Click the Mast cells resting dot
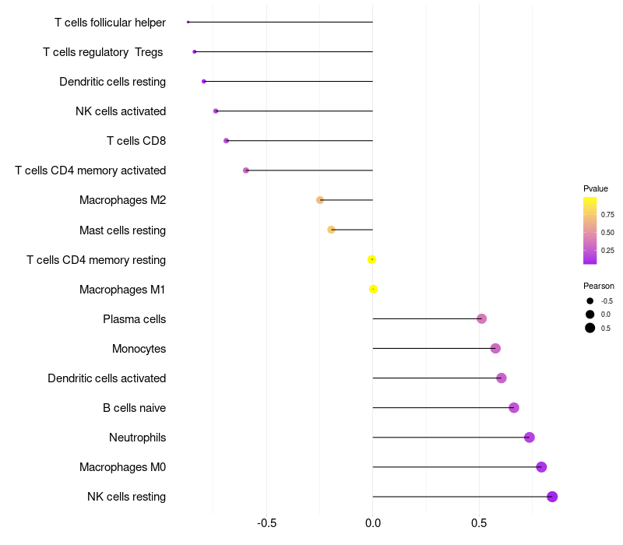 pos(332,230)
